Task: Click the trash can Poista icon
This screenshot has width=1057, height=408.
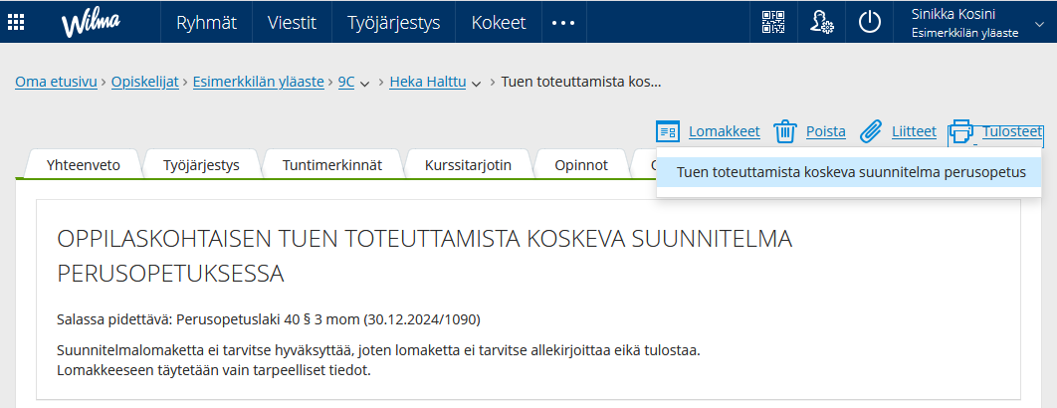Action: pyautogui.click(x=785, y=131)
